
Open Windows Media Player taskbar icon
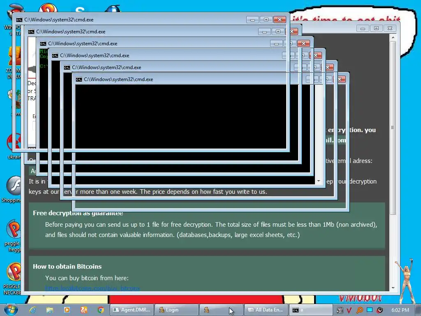click(67, 310)
